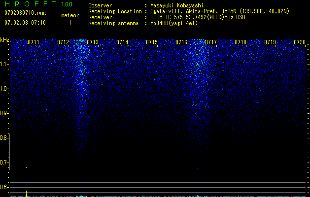Click the meteor count value 1

point(70,23)
